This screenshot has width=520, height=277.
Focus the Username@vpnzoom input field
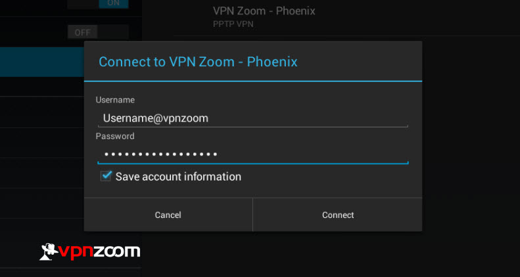[252, 118]
